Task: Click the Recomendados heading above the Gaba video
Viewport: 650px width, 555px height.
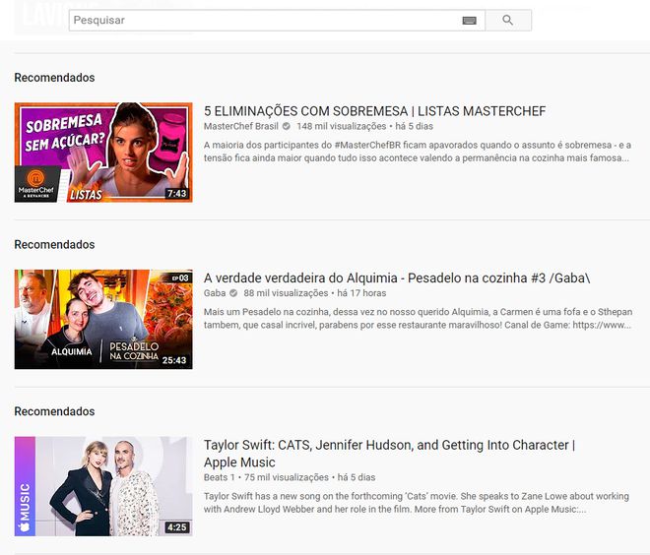Action: [54, 244]
